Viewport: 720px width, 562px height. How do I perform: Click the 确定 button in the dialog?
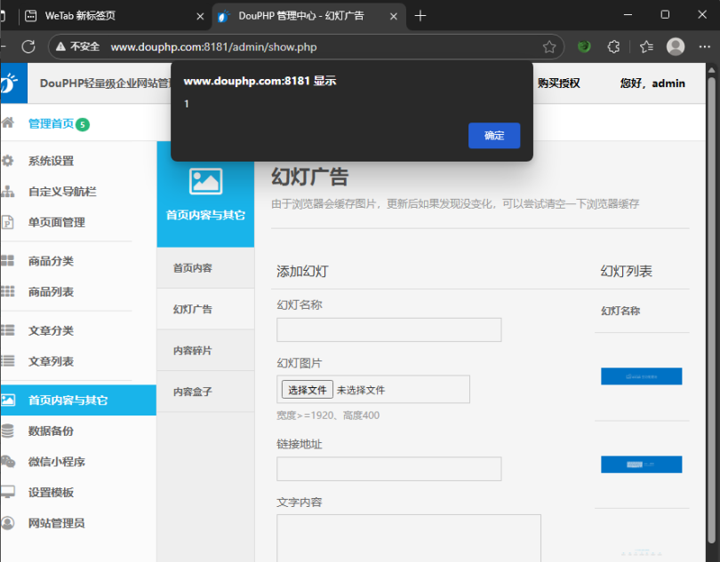coord(494,136)
